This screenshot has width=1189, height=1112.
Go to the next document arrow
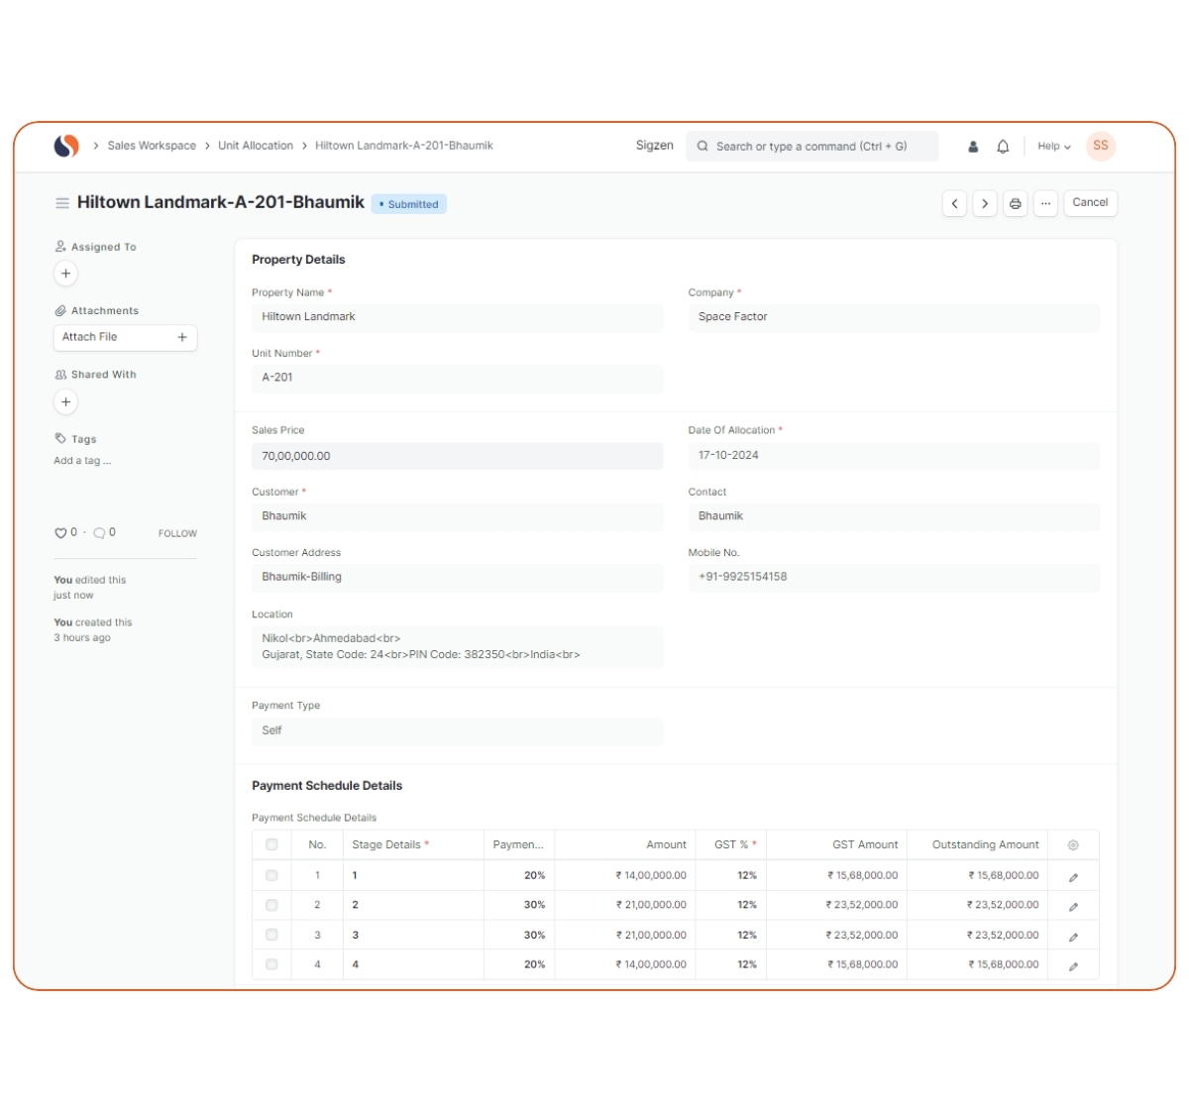[x=984, y=203]
